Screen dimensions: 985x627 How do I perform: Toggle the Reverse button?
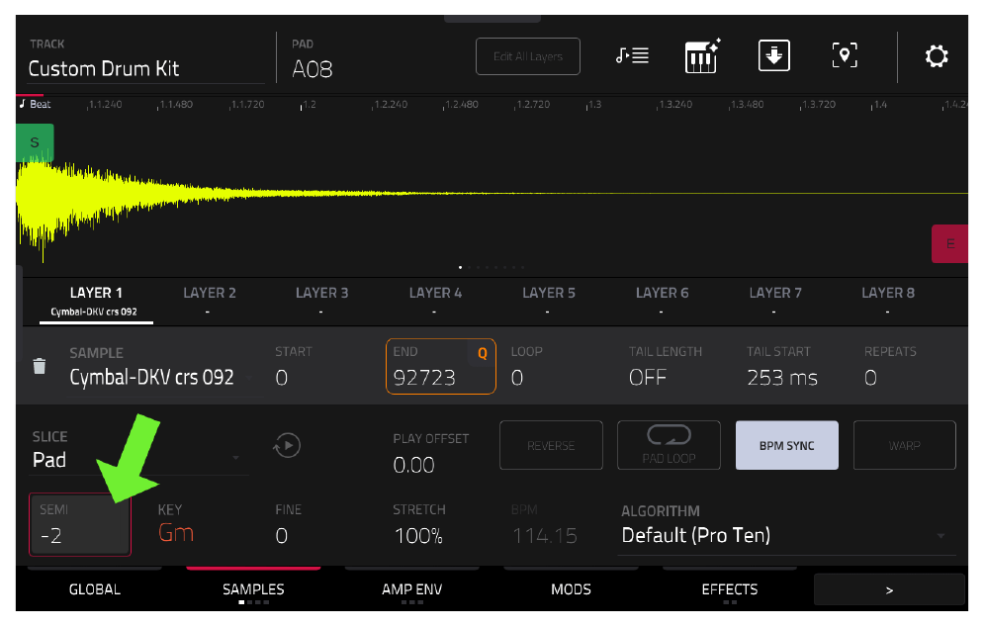pyautogui.click(x=551, y=445)
